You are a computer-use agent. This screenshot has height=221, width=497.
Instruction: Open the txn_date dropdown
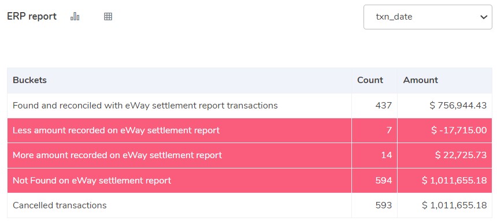point(428,17)
